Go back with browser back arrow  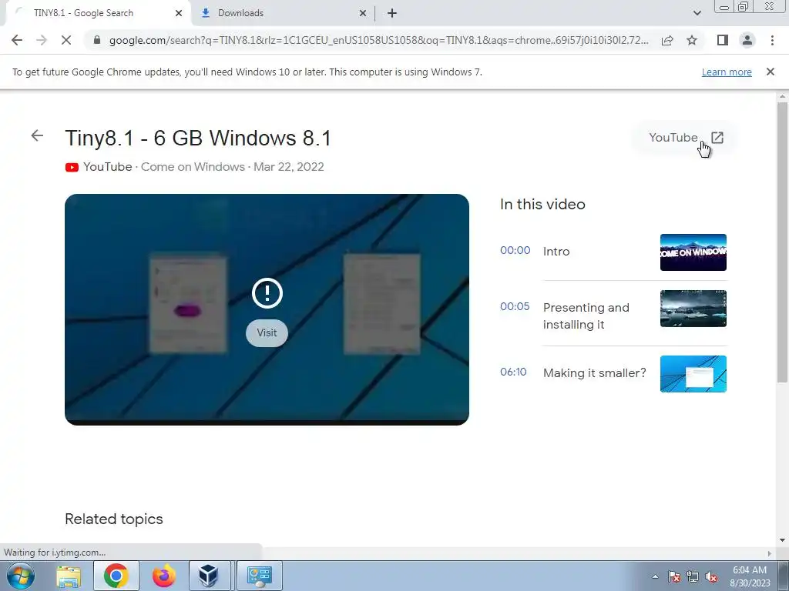point(17,40)
